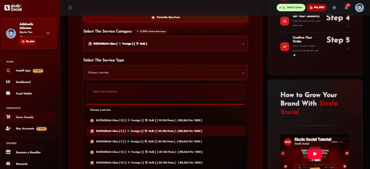Click the Starter Tier progress bar

tap(31, 36)
